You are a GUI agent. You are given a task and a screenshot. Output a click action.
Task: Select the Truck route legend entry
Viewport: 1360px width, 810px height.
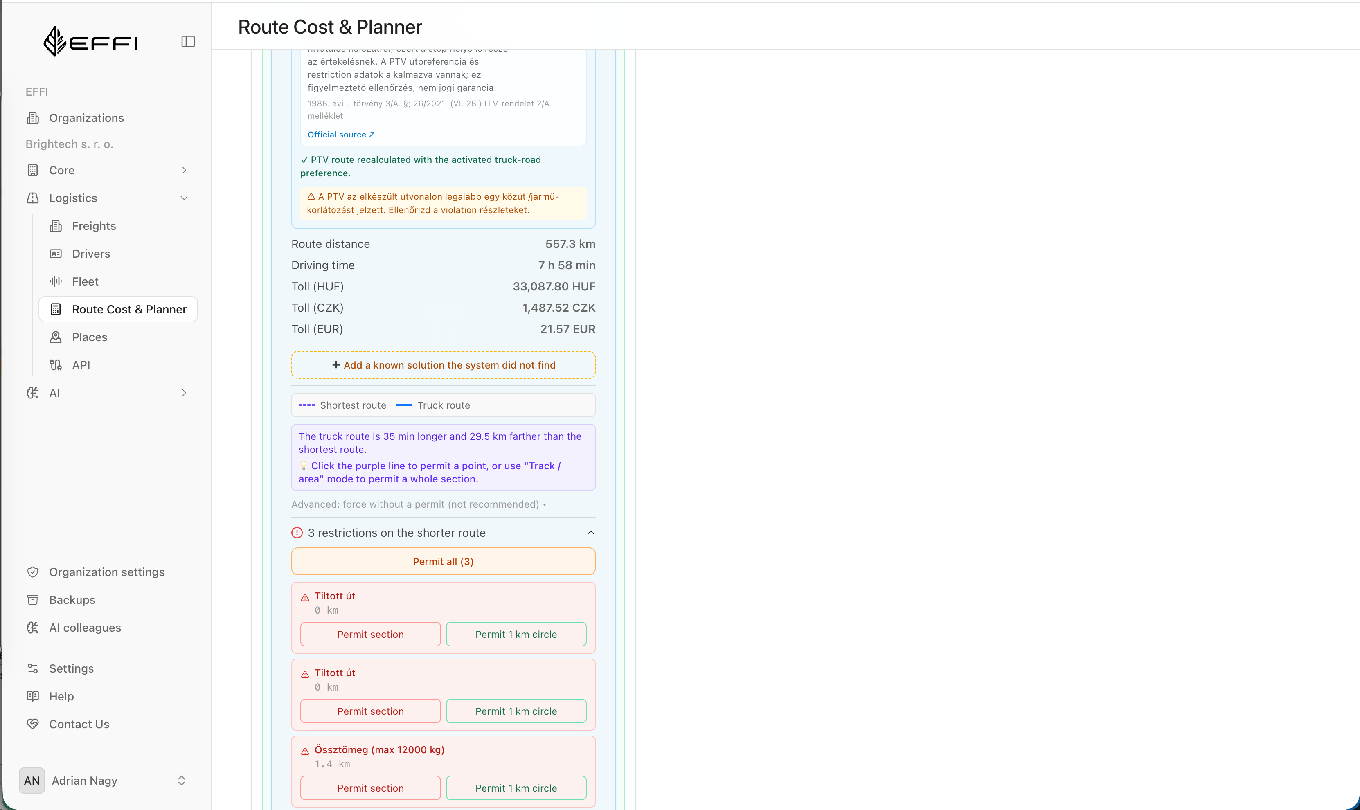(433, 405)
